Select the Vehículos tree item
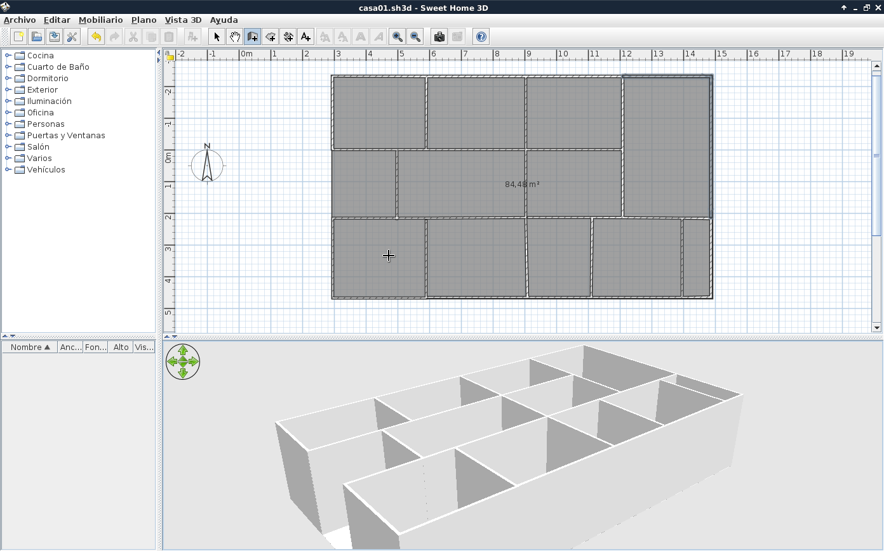This screenshot has width=884, height=551. 46,169
